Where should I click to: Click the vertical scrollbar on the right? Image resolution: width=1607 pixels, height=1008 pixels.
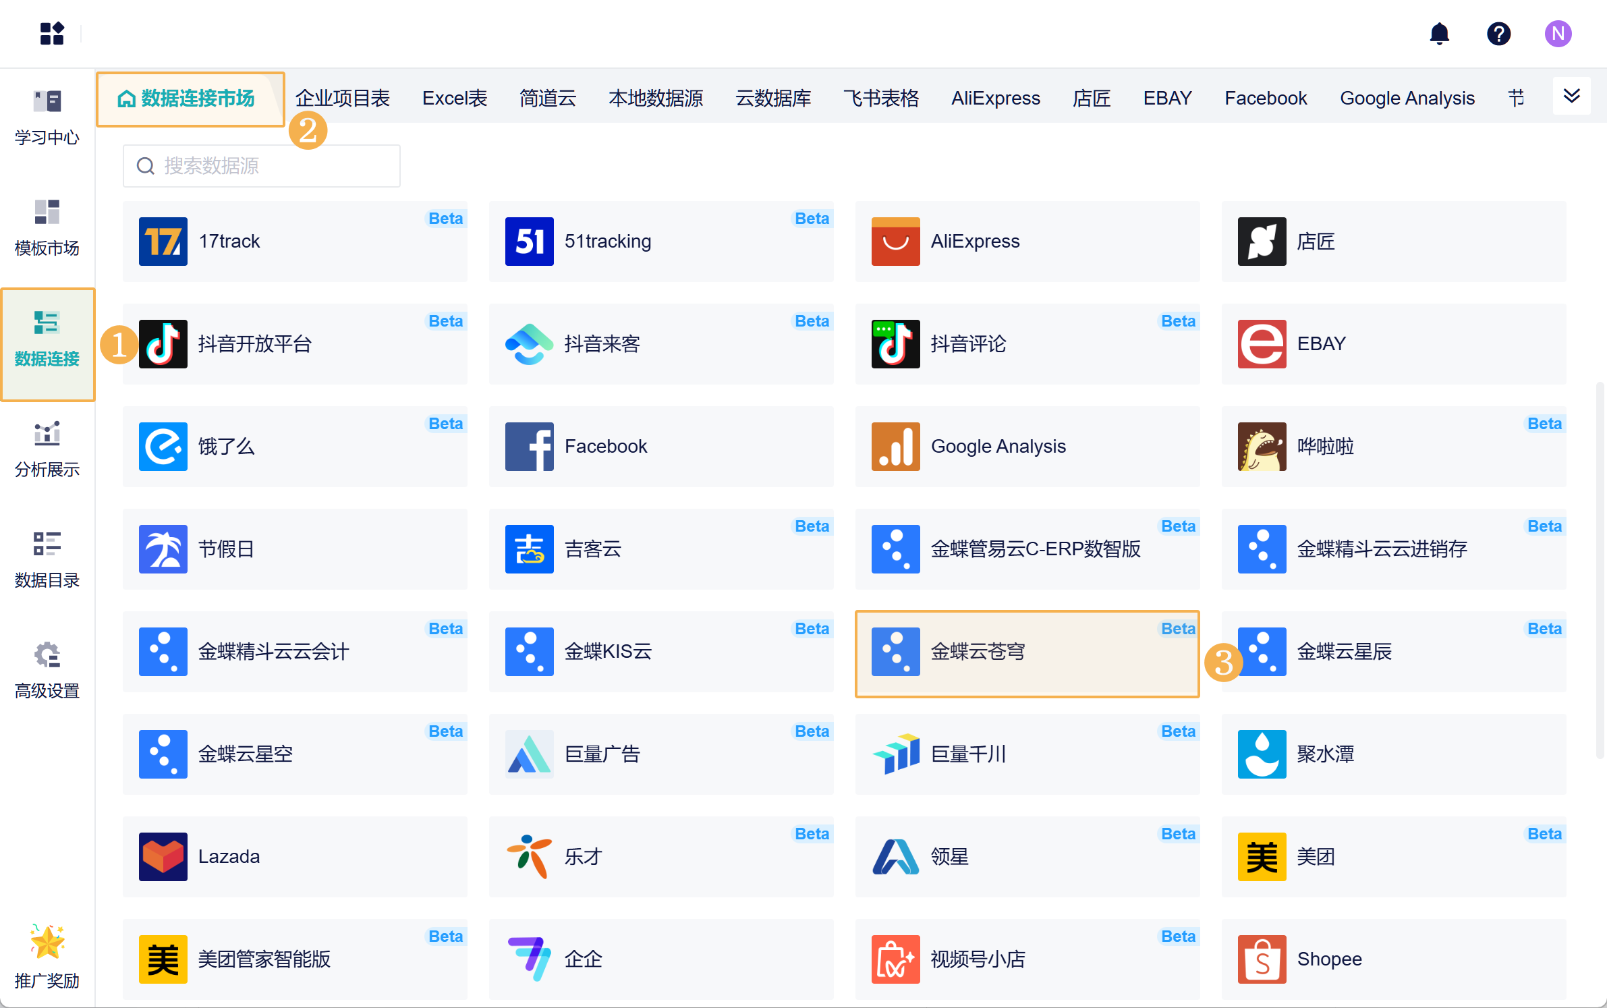[1599, 570]
